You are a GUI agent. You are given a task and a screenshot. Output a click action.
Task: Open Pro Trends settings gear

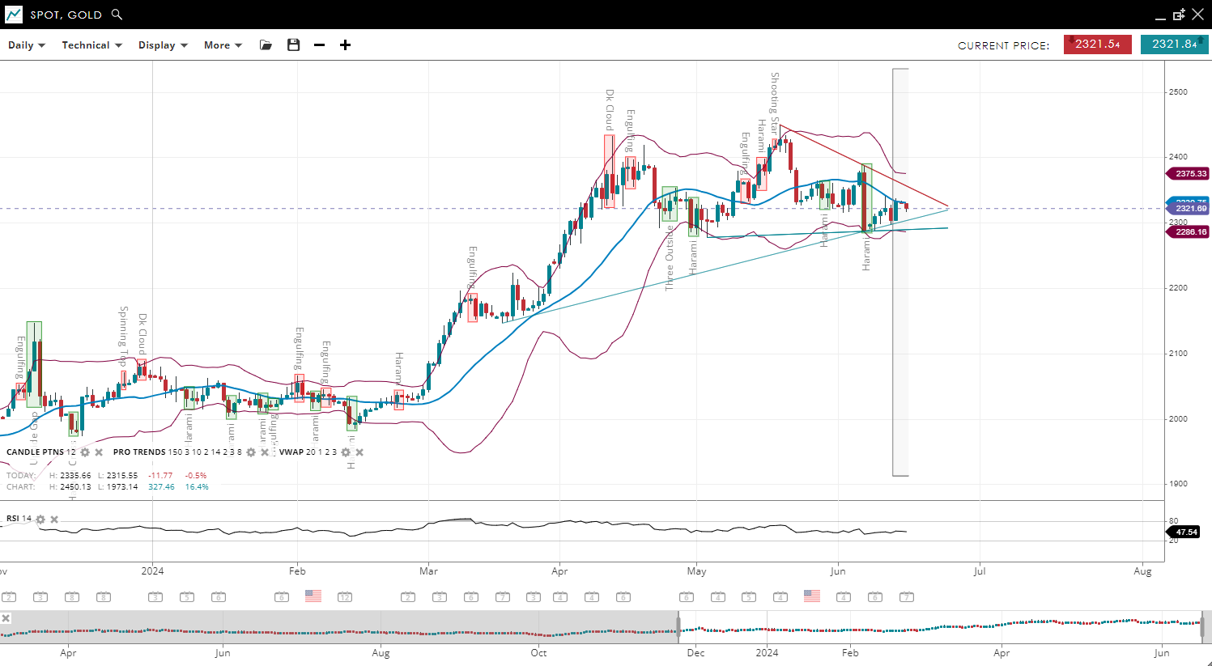(x=251, y=452)
